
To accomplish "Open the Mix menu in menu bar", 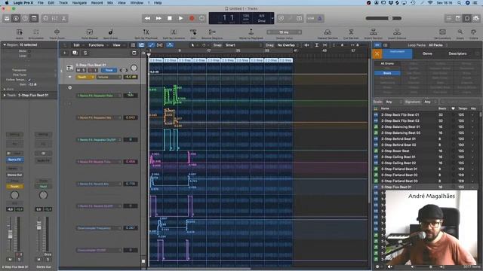I will (x=110, y=3).
